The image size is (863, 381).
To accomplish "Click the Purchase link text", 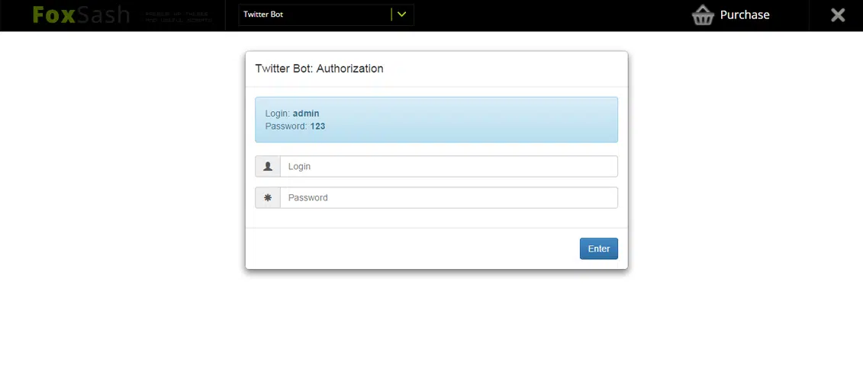I will 744,15.
